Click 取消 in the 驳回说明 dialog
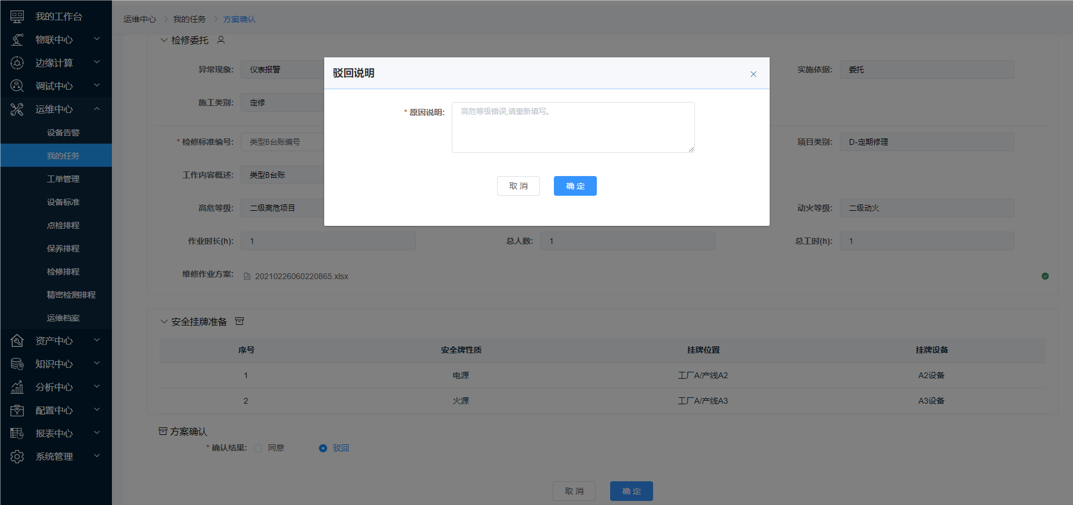1073x505 pixels. [518, 186]
